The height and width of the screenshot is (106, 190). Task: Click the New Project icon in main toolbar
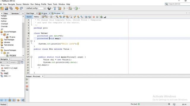click(2, 8)
